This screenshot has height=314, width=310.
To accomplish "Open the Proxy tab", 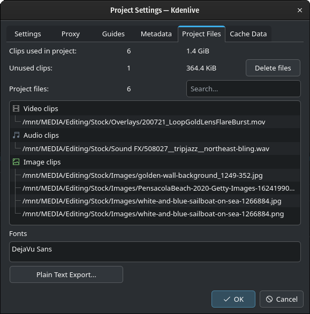I will [x=71, y=34].
